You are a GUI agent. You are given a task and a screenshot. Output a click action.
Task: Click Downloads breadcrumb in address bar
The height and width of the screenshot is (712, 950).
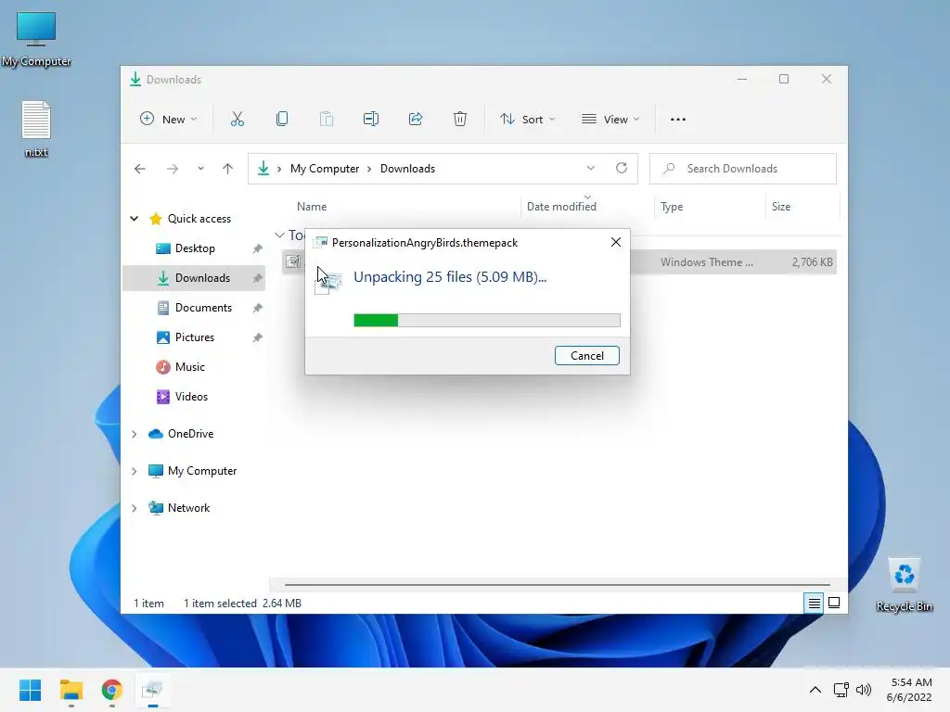coord(408,169)
